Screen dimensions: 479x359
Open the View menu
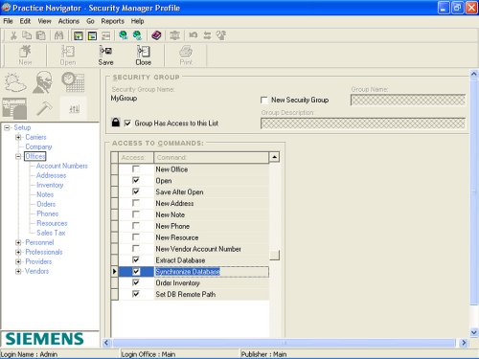[x=44, y=21]
